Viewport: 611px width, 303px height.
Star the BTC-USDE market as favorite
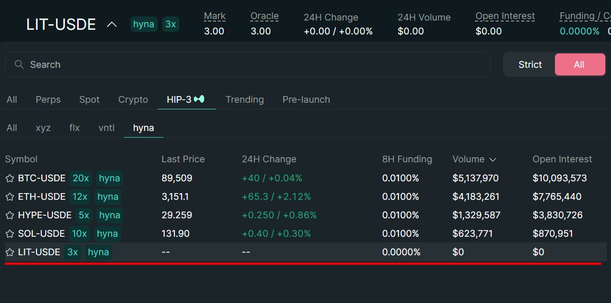tap(10, 179)
